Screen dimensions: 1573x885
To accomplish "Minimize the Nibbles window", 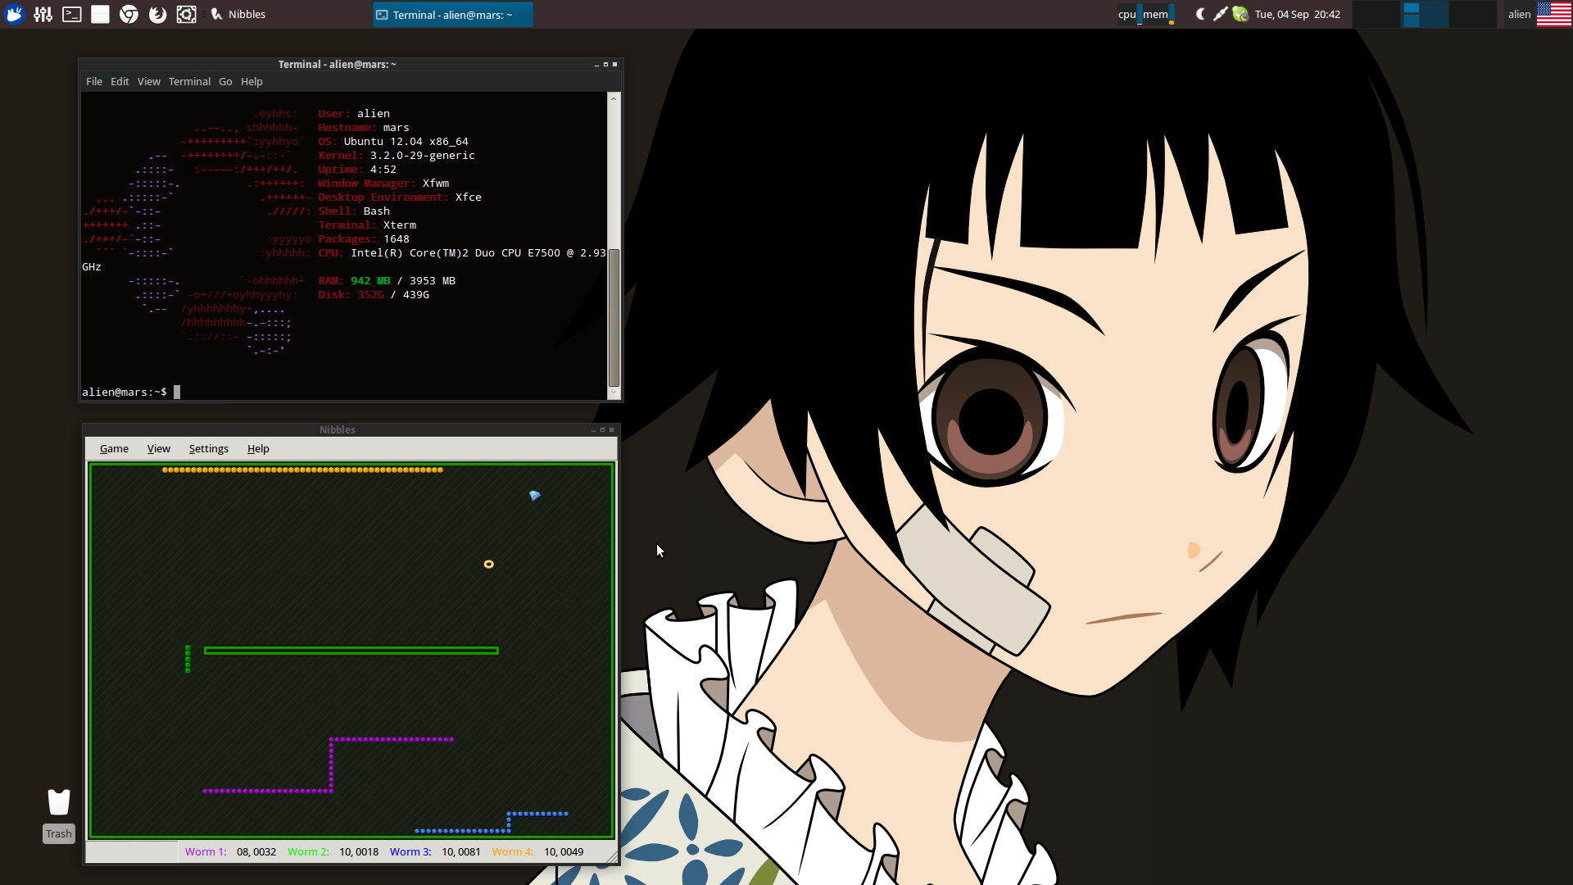I will coord(593,429).
